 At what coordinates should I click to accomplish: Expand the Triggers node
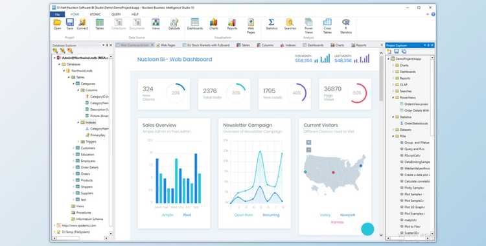[x=78, y=142]
